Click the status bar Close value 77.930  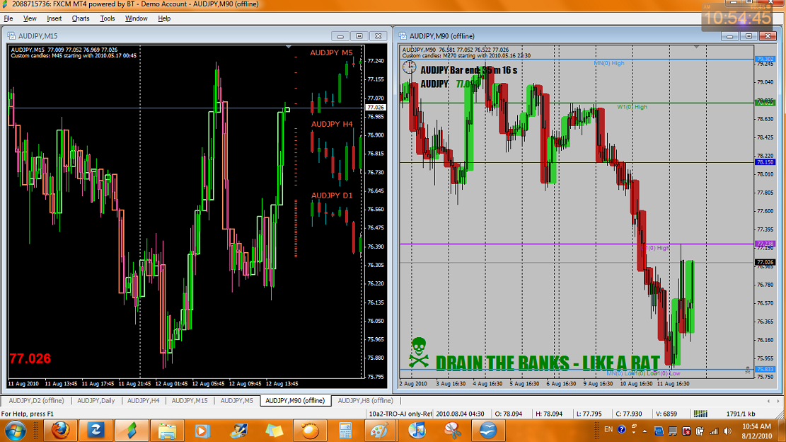pos(629,414)
